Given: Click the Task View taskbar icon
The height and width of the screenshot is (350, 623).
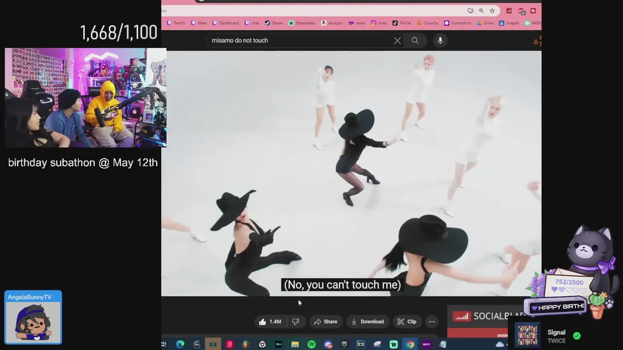Looking at the screenshot, I should pos(164,344).
